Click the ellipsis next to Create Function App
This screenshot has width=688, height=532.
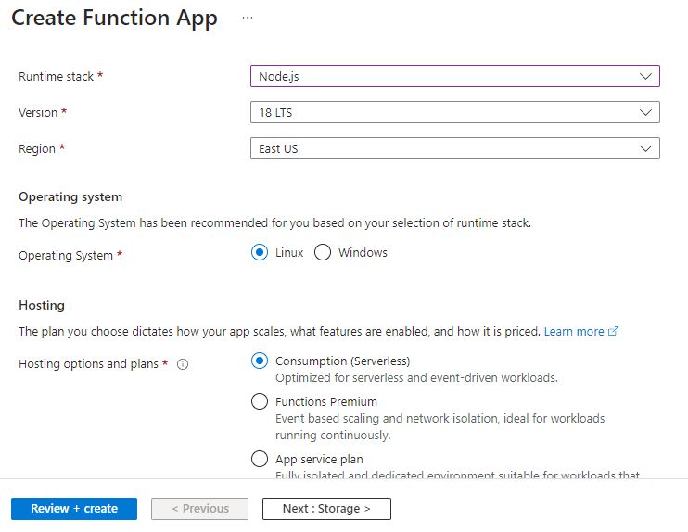tap(248, 18)
